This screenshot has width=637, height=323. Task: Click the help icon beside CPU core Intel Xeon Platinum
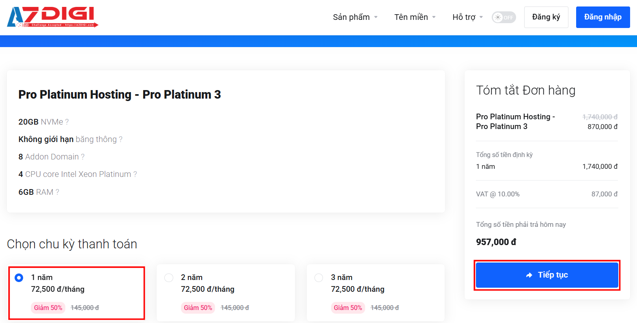(135, 174)
